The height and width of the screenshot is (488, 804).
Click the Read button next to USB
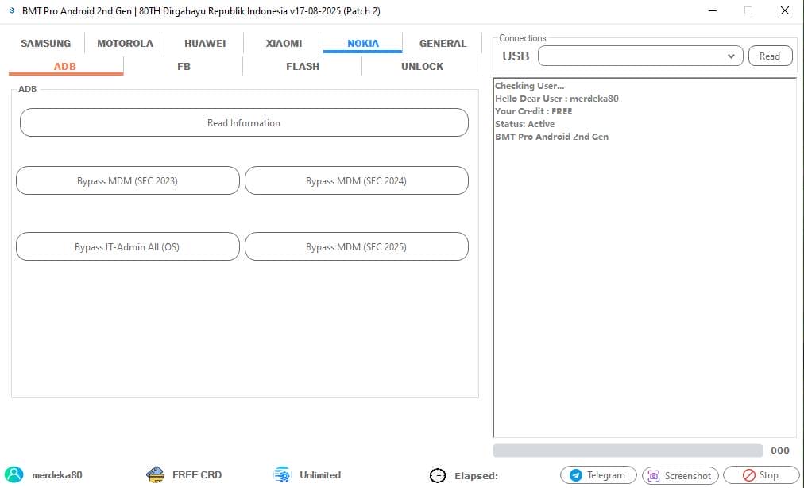769,56
